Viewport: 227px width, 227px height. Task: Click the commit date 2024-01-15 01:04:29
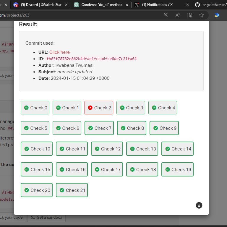80,78
